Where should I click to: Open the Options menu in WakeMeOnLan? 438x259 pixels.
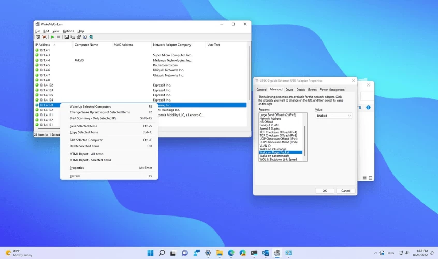[x=68, y=31]
